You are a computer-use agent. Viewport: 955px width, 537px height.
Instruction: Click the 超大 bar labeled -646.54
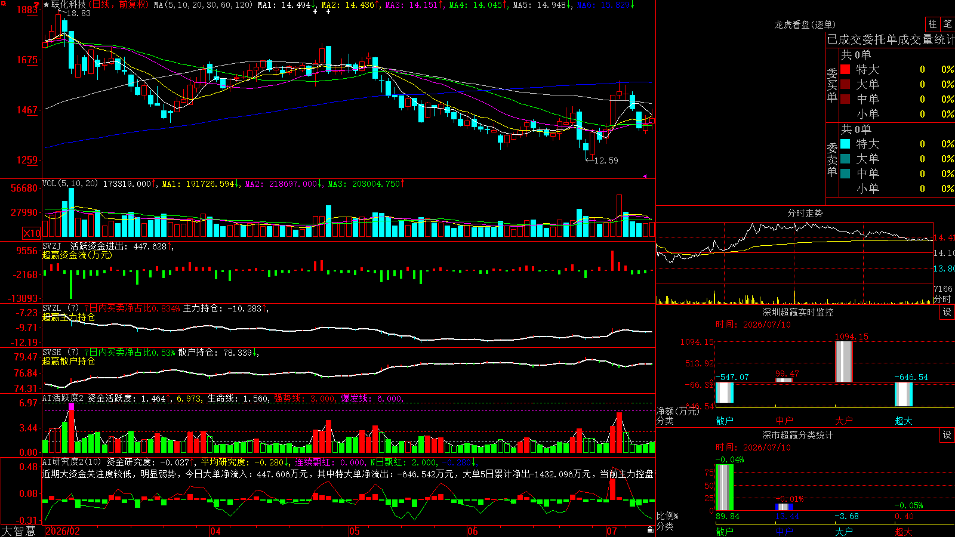[x=904, y=394]
